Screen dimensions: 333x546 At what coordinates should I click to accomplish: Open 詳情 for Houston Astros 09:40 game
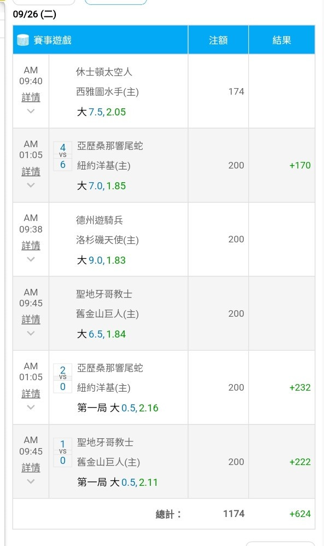point(31,97)
